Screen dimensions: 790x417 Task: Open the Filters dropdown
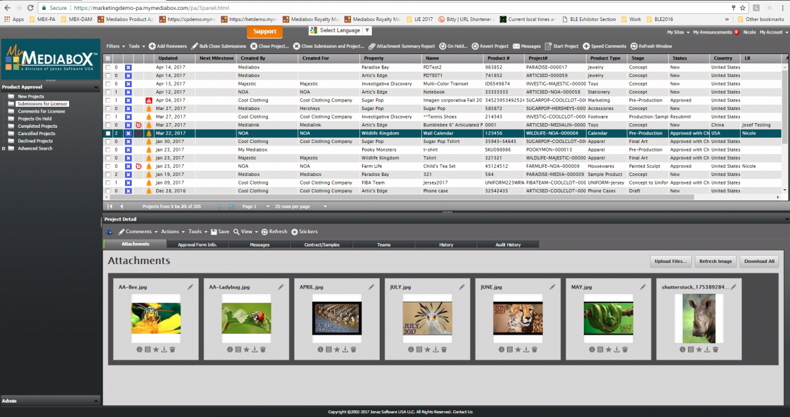(115, 47)
